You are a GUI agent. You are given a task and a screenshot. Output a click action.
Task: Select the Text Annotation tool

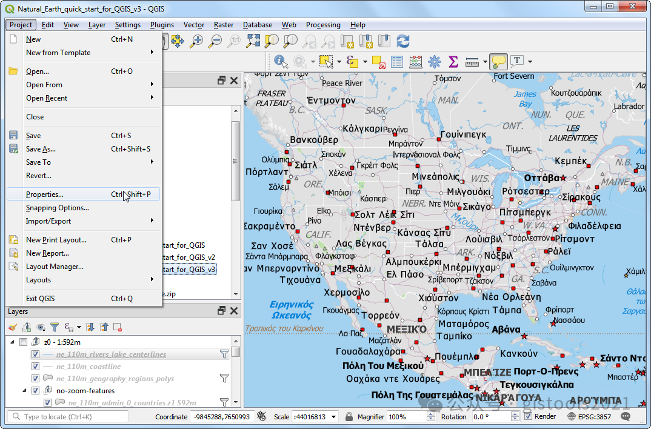pyautogui.click(x=517, y=61)
